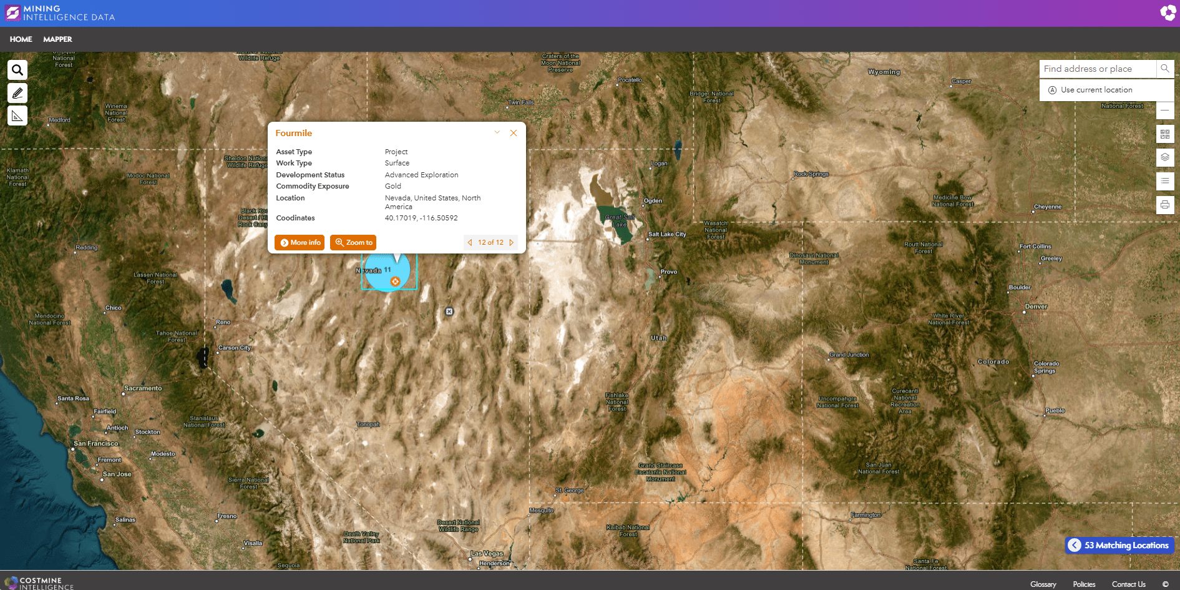Click the Costmine Intelligence footer logo
This screenshot has height=590, width=1180.
(39, 583)
